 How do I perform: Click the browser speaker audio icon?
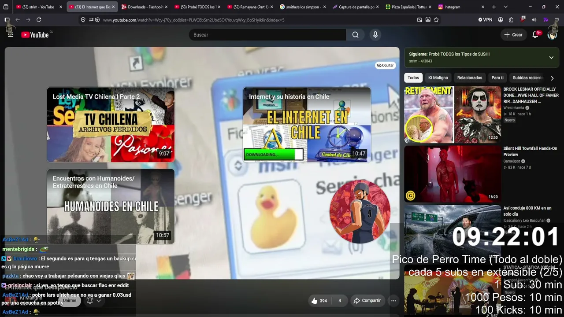pos(534,20)
